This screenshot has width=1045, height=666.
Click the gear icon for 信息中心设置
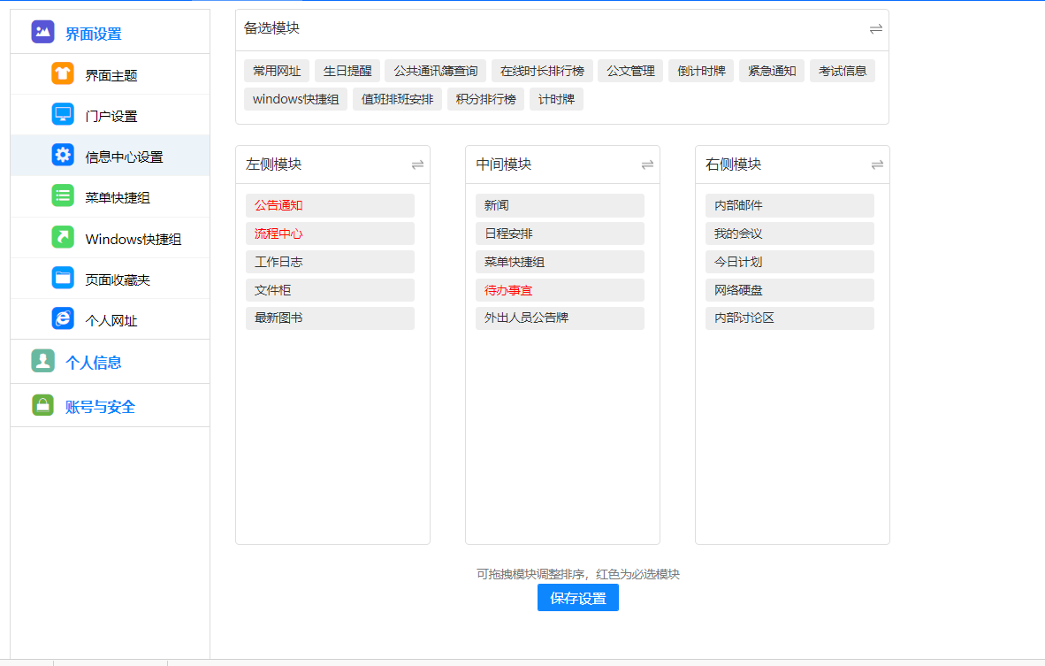tap(63, 156)
